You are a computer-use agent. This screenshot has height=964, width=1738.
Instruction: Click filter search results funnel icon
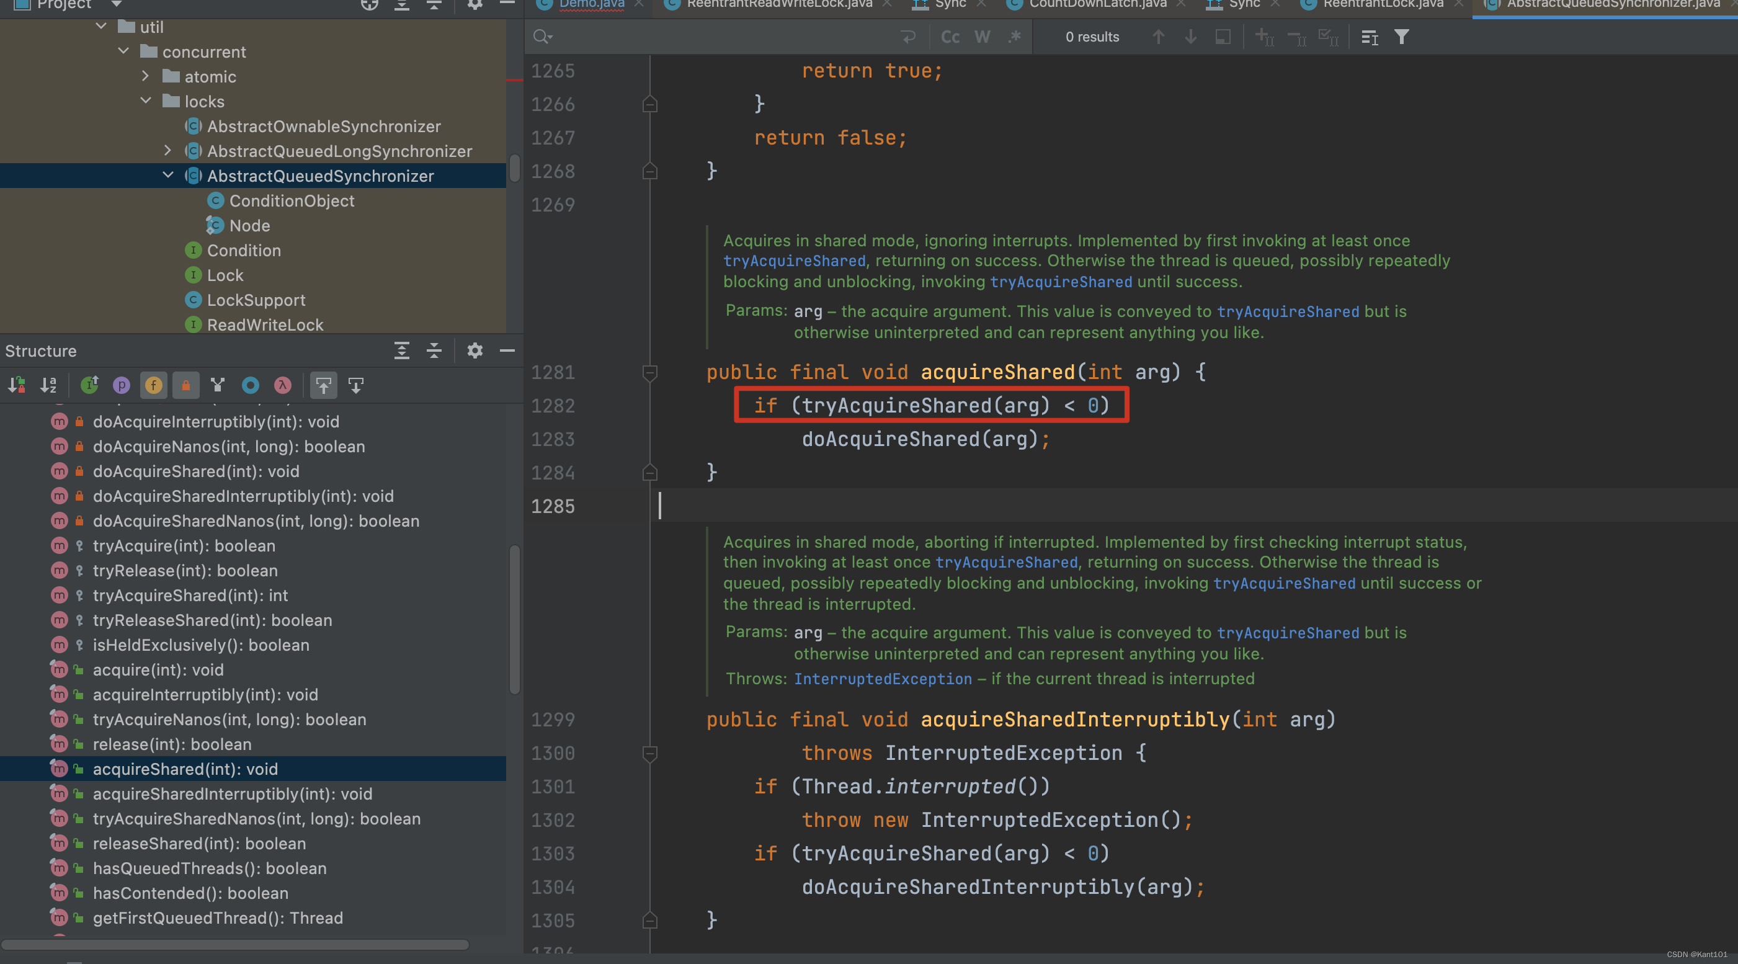[1401, 37]
